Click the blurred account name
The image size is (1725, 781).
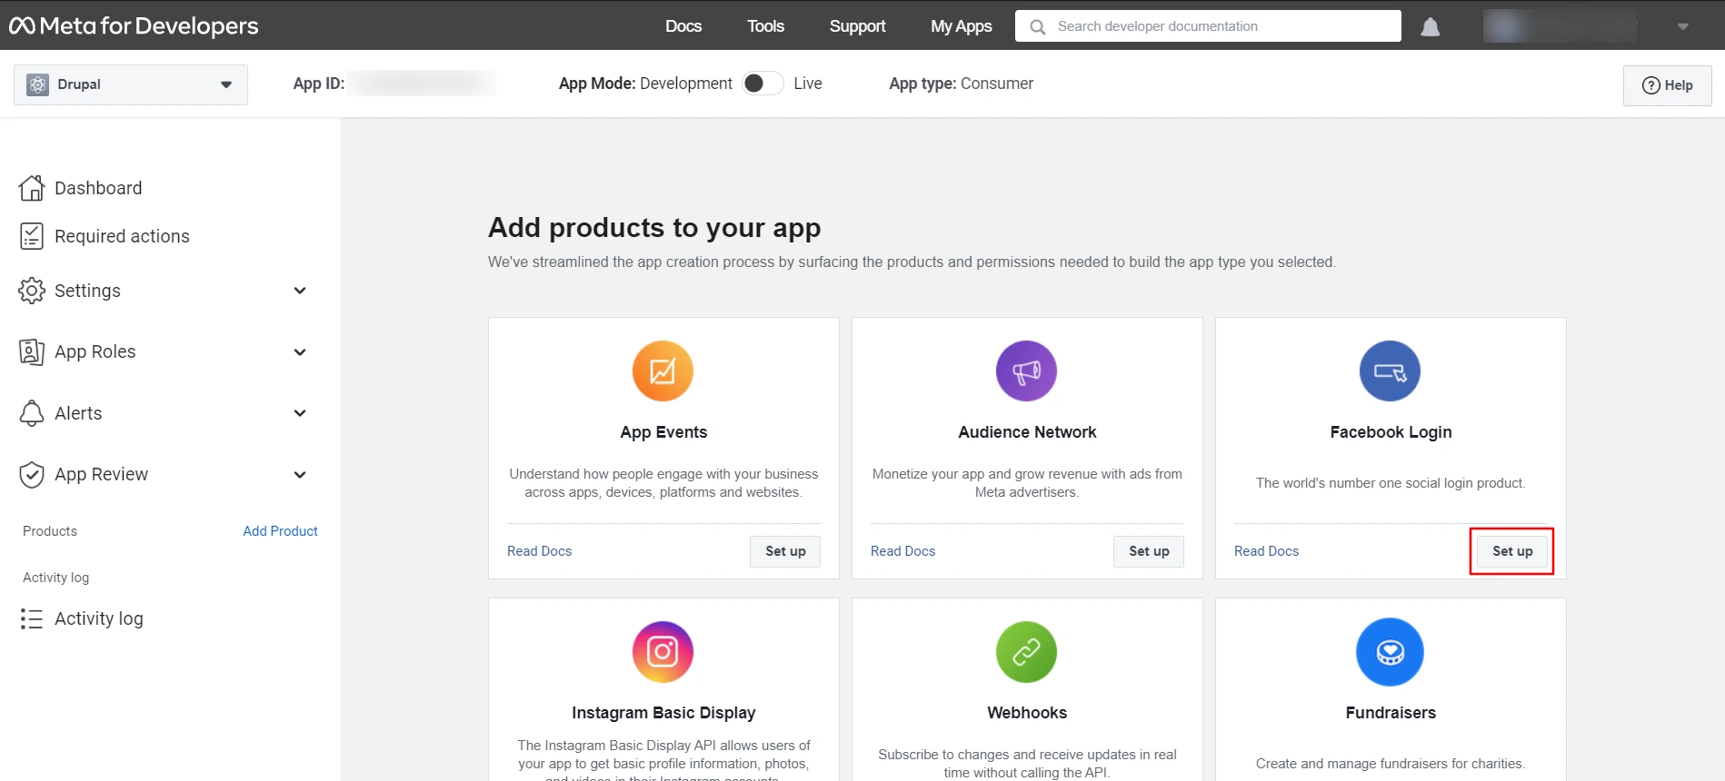click(x=1560, y=26)
